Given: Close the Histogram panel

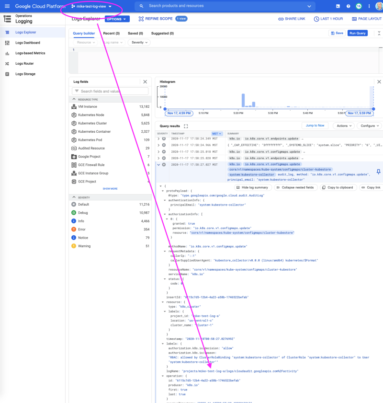Looking at the screenshot, I should [379, 82].
